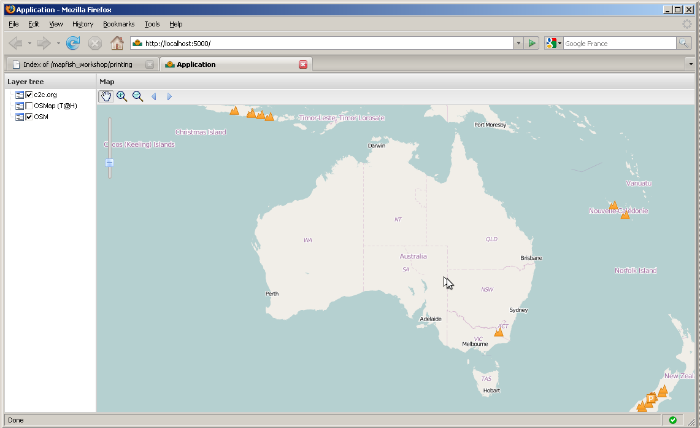The height and width of the screenshot is (428, 700).
Task: Uncheck the c2c.org layer checkbox
Action: click(29, 95)
